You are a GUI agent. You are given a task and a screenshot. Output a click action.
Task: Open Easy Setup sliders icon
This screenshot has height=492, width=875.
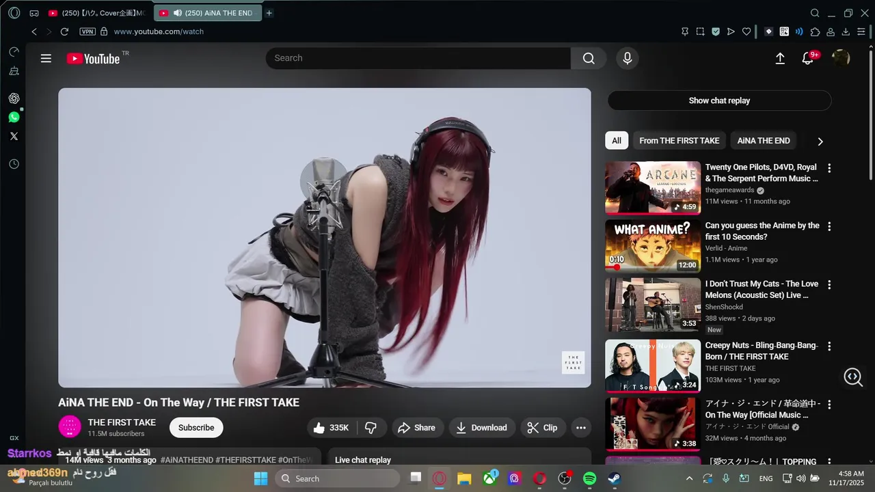[861, 31]
